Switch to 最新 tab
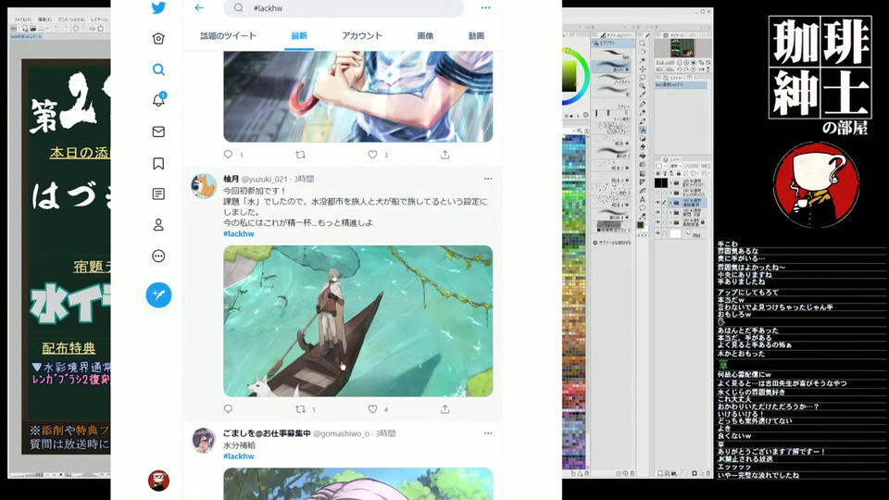 [x=299, y=36]
